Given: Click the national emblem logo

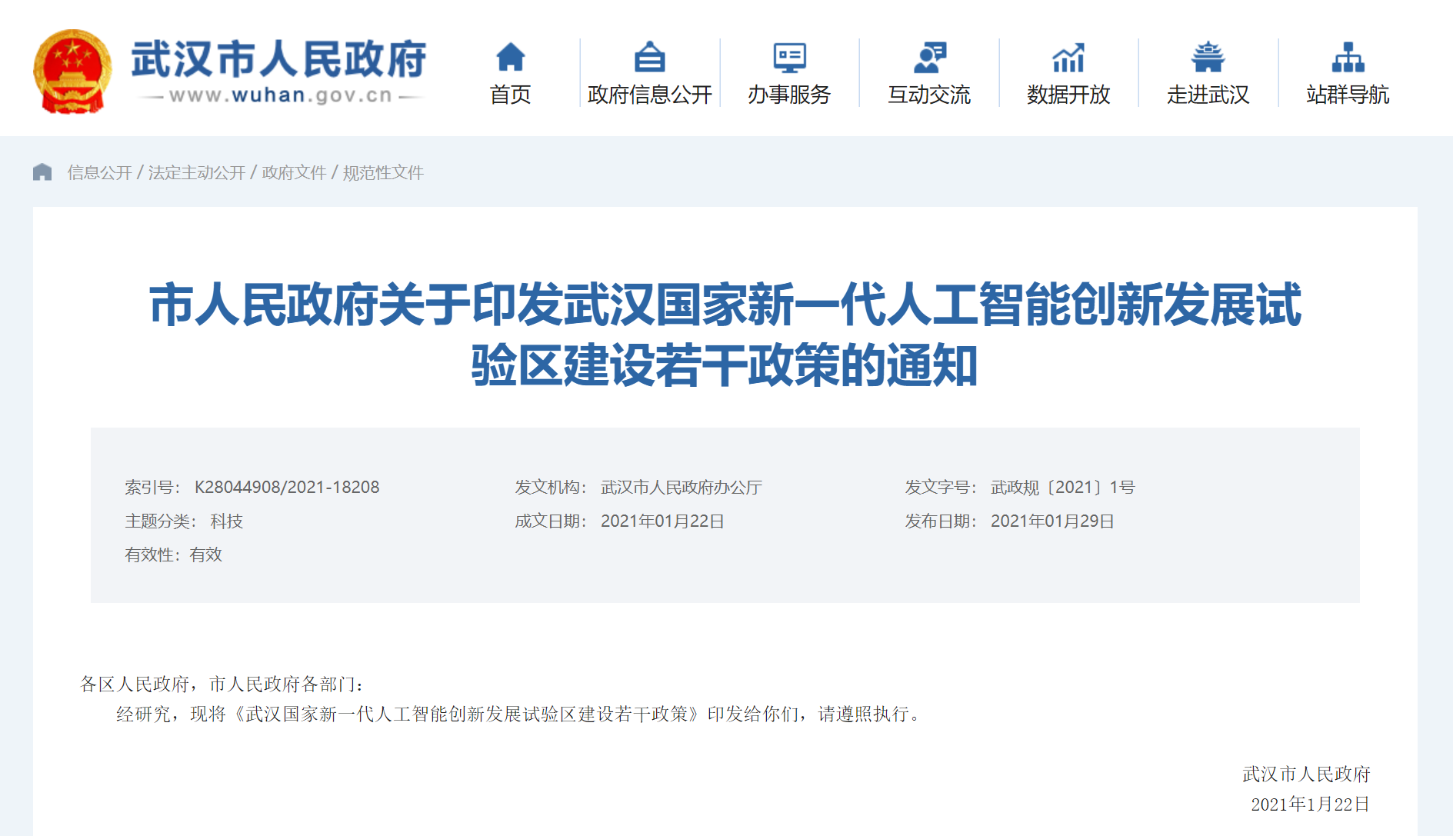Looking at the screenshot, I should point(72,72).
